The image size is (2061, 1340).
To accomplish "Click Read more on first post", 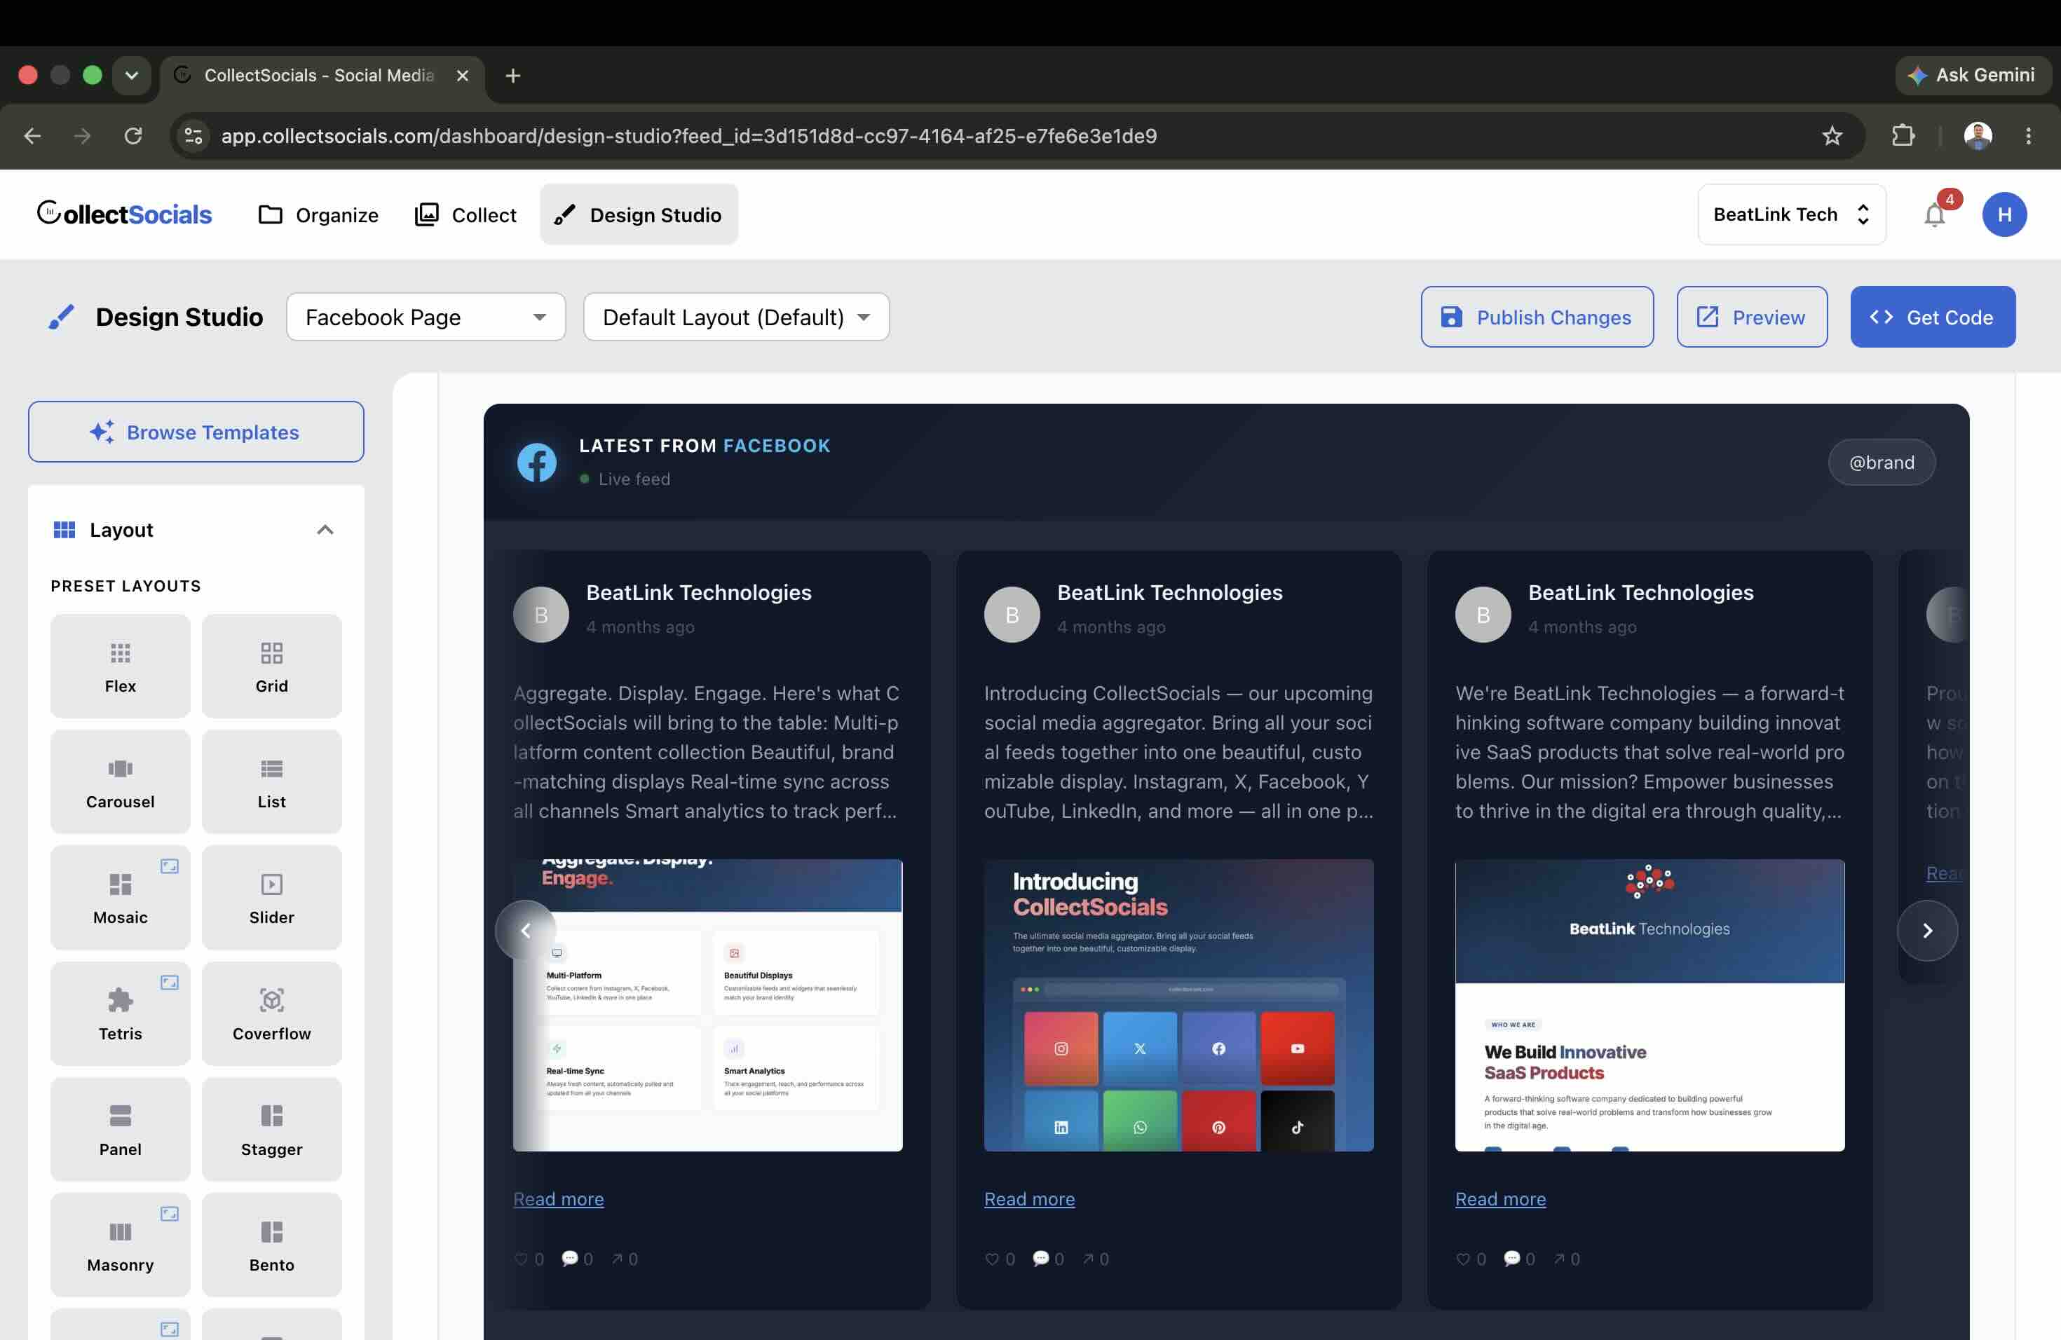I will tap(559, 1199).
